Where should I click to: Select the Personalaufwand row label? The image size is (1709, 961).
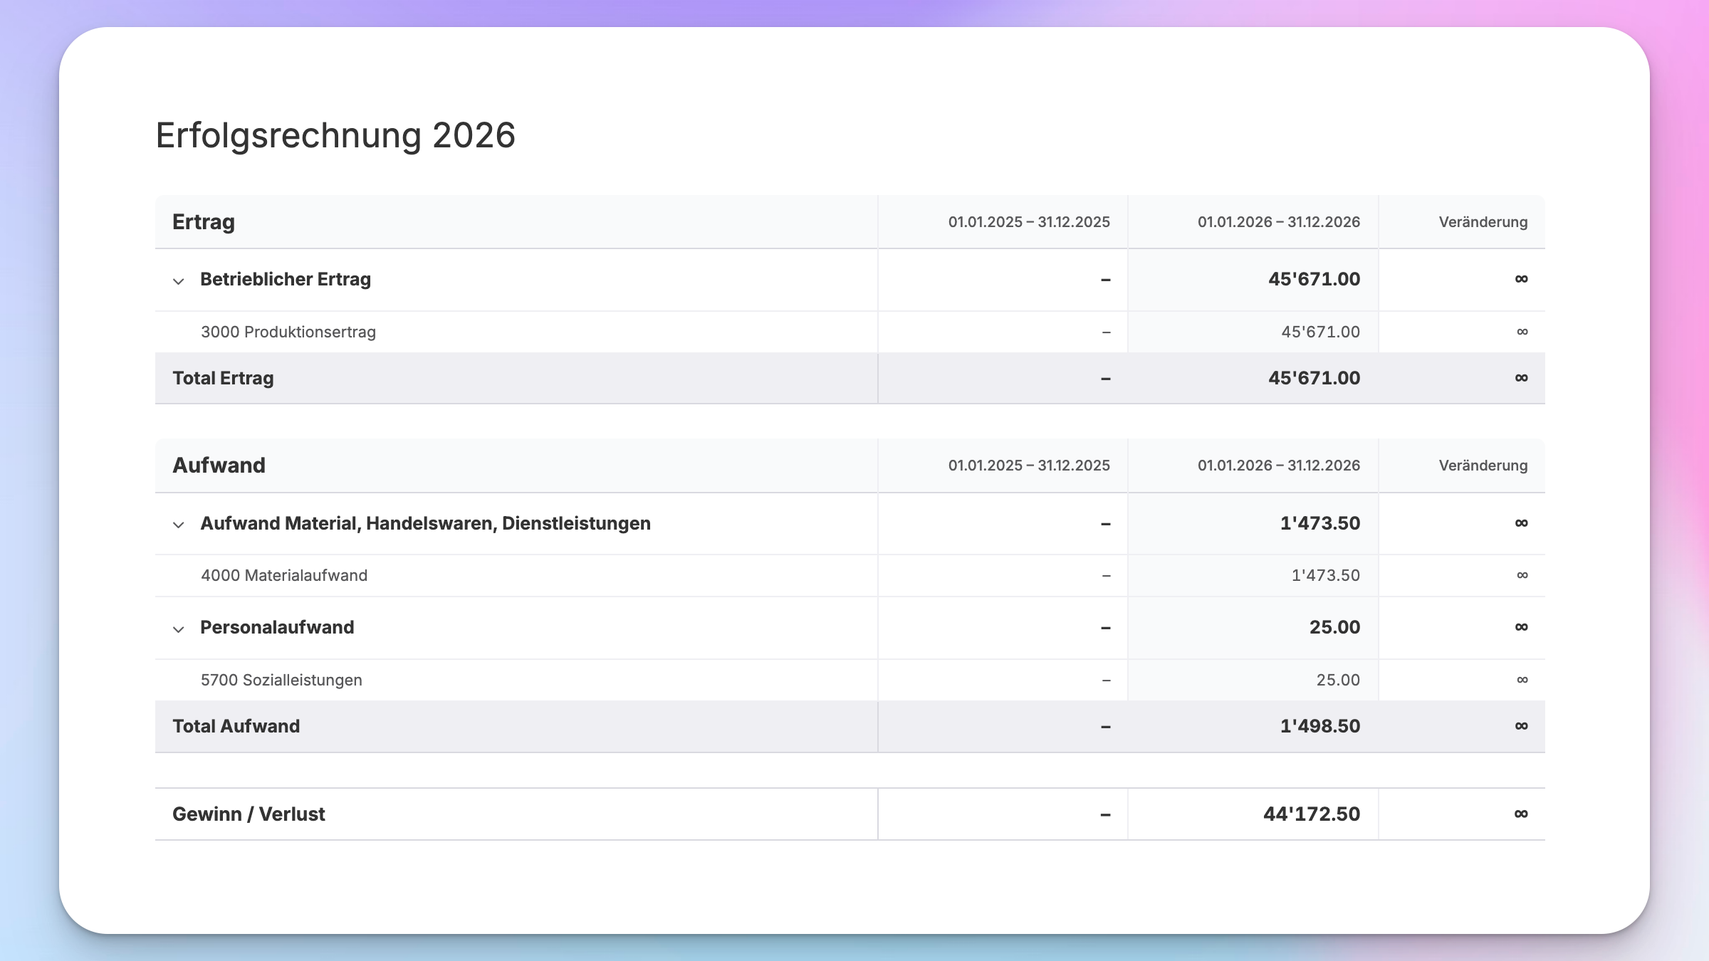click(x=277, y=627)
